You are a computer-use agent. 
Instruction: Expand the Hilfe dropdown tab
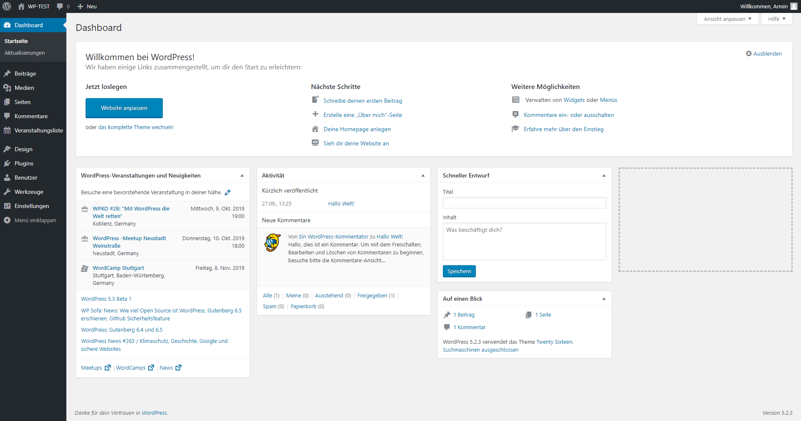pos(776,19)
